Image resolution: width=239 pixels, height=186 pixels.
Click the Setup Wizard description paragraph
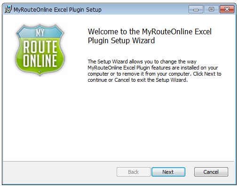pos(154,70)
